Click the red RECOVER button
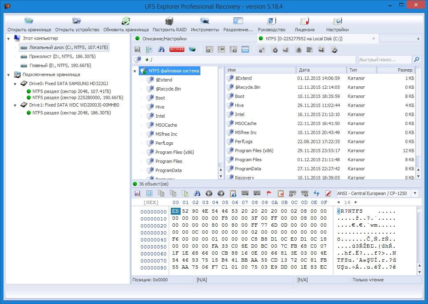The height and width of the screenshot is (304, 428). 177,49
